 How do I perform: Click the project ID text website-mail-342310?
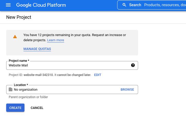point(38,75)
